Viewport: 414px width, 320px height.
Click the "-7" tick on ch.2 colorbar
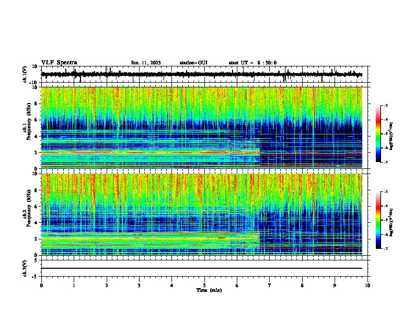386,248
